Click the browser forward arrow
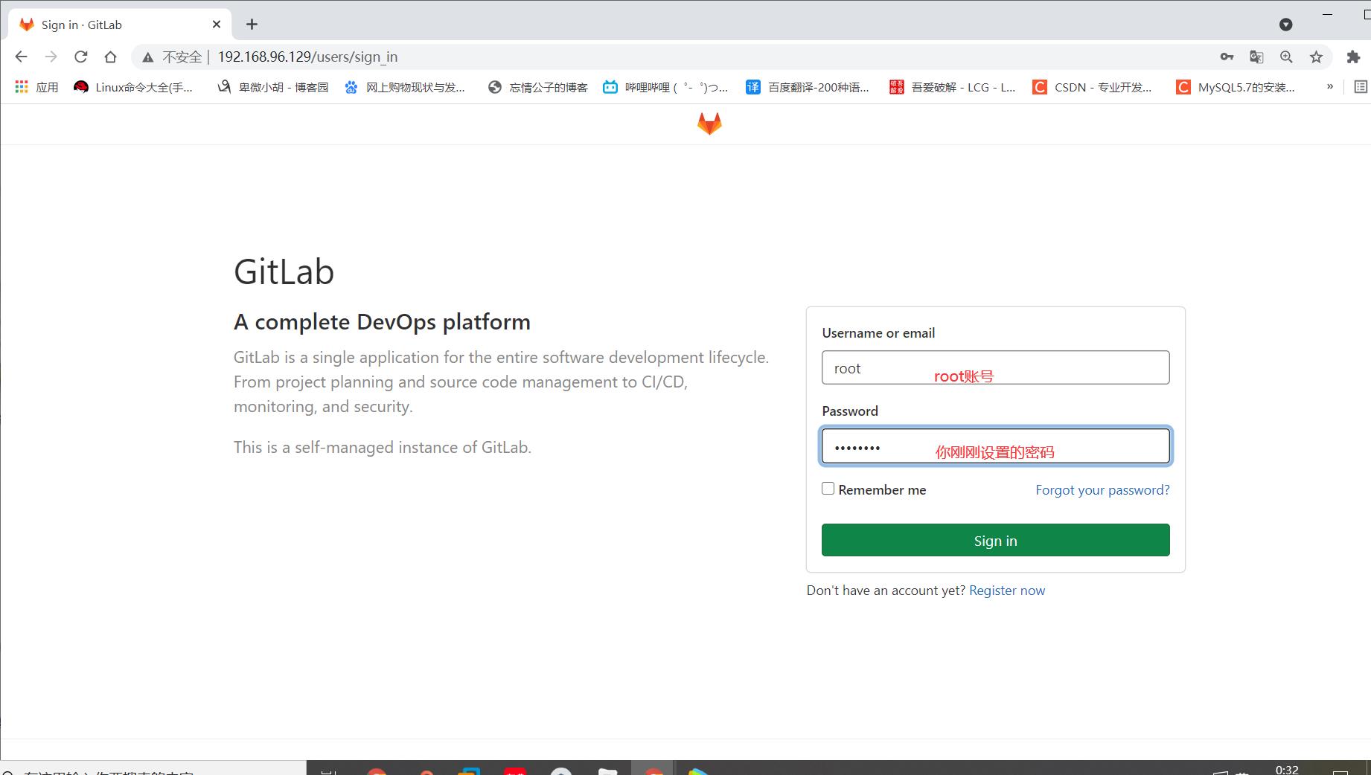This screenshot has height=775, width=1371. click(x=51, y=57)
